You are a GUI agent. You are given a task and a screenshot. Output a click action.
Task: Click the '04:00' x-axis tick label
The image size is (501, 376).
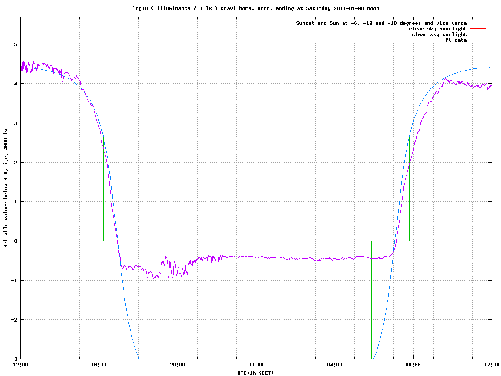(x=335, y=365)
